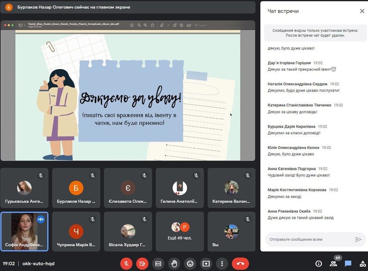Open meeting details info icon
Image resolution: width=368 pixels, height=271 pixels.
coord(319,264)
